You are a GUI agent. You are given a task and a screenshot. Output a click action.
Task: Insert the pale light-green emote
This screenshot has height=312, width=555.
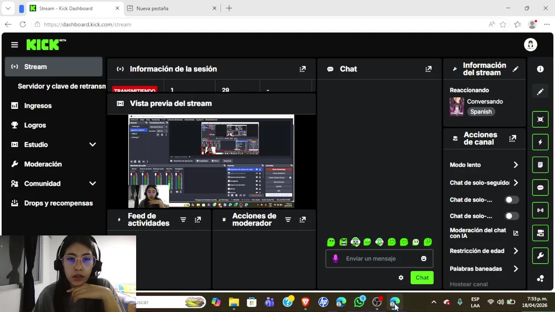pyautogui.click(x=416, y=242)
